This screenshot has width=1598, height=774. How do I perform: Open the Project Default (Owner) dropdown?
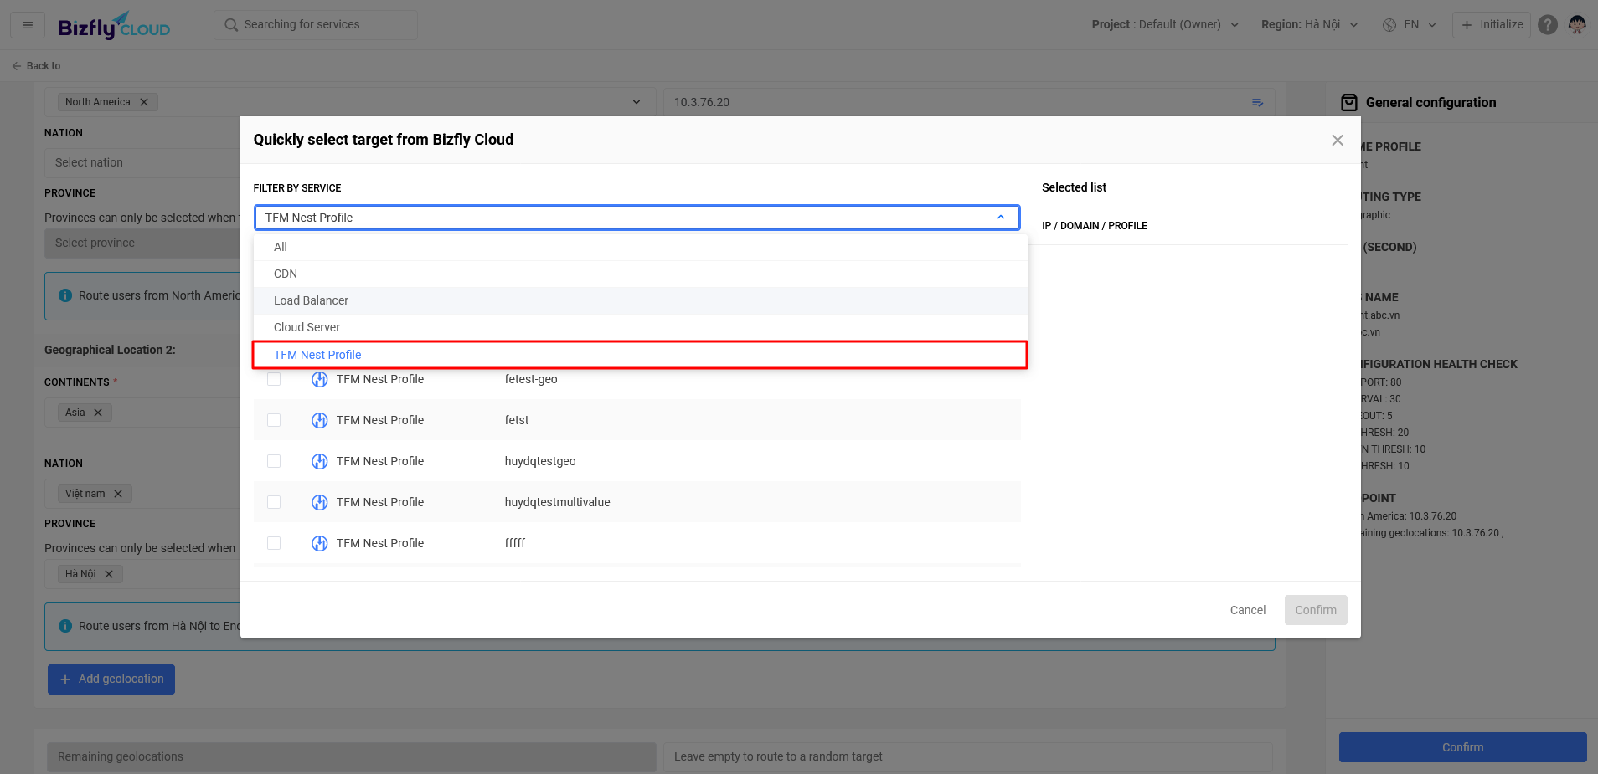coord(1165,25)
